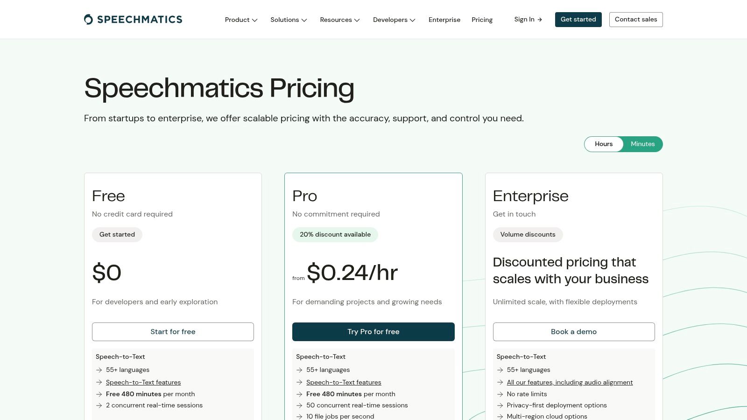The height and width of the screenshot is (420, 747).
Task: Click the Speechmatics logo icon
Action: [x=88, y=19]
